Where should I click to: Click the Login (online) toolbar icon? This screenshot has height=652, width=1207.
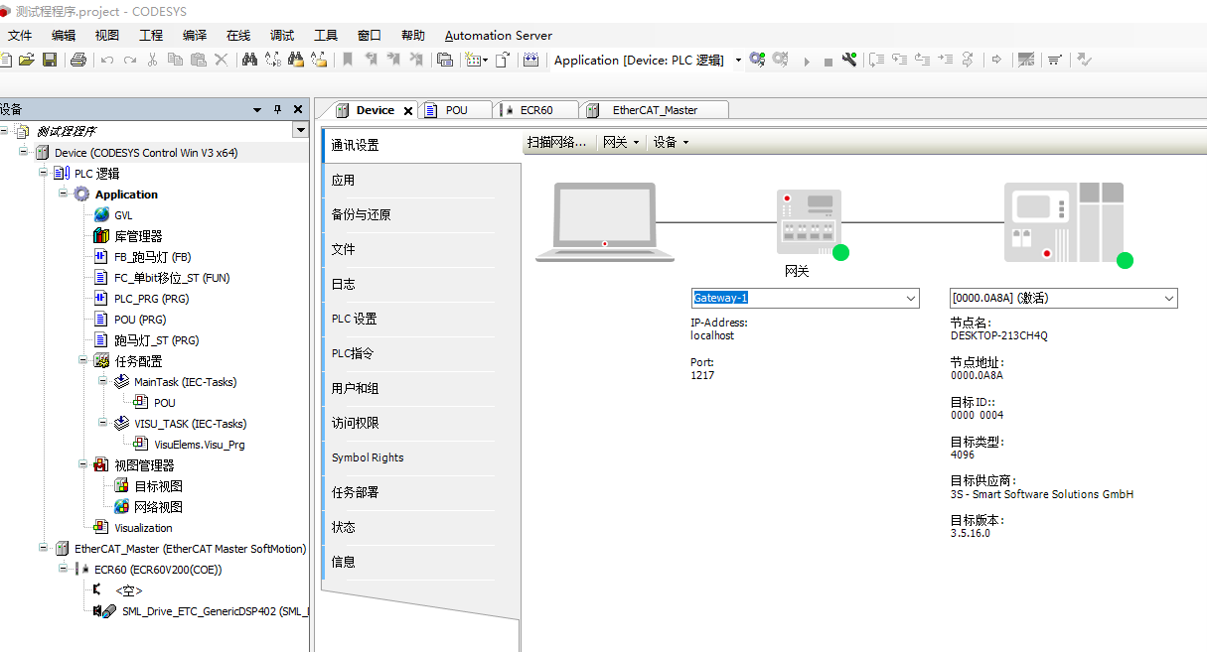point(757,60)
